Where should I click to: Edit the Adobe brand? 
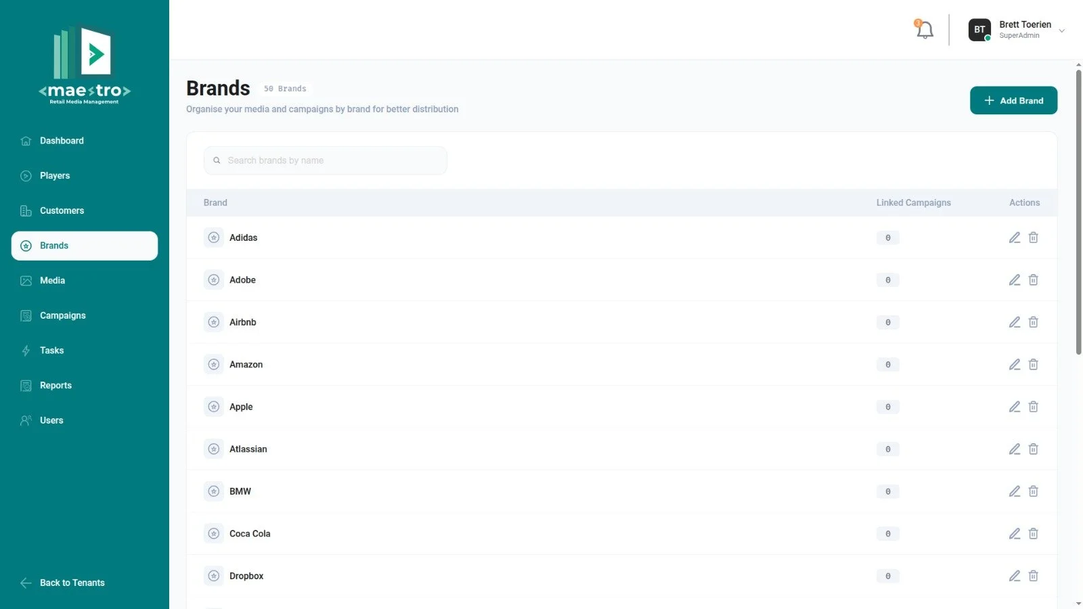(1015, 280)
